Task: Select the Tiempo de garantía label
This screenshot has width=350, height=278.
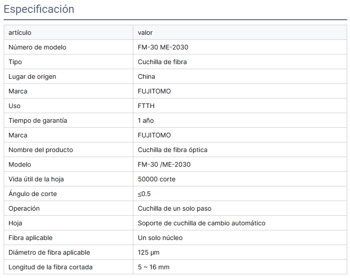Action: pyautogui.click(x=38, y=120)
